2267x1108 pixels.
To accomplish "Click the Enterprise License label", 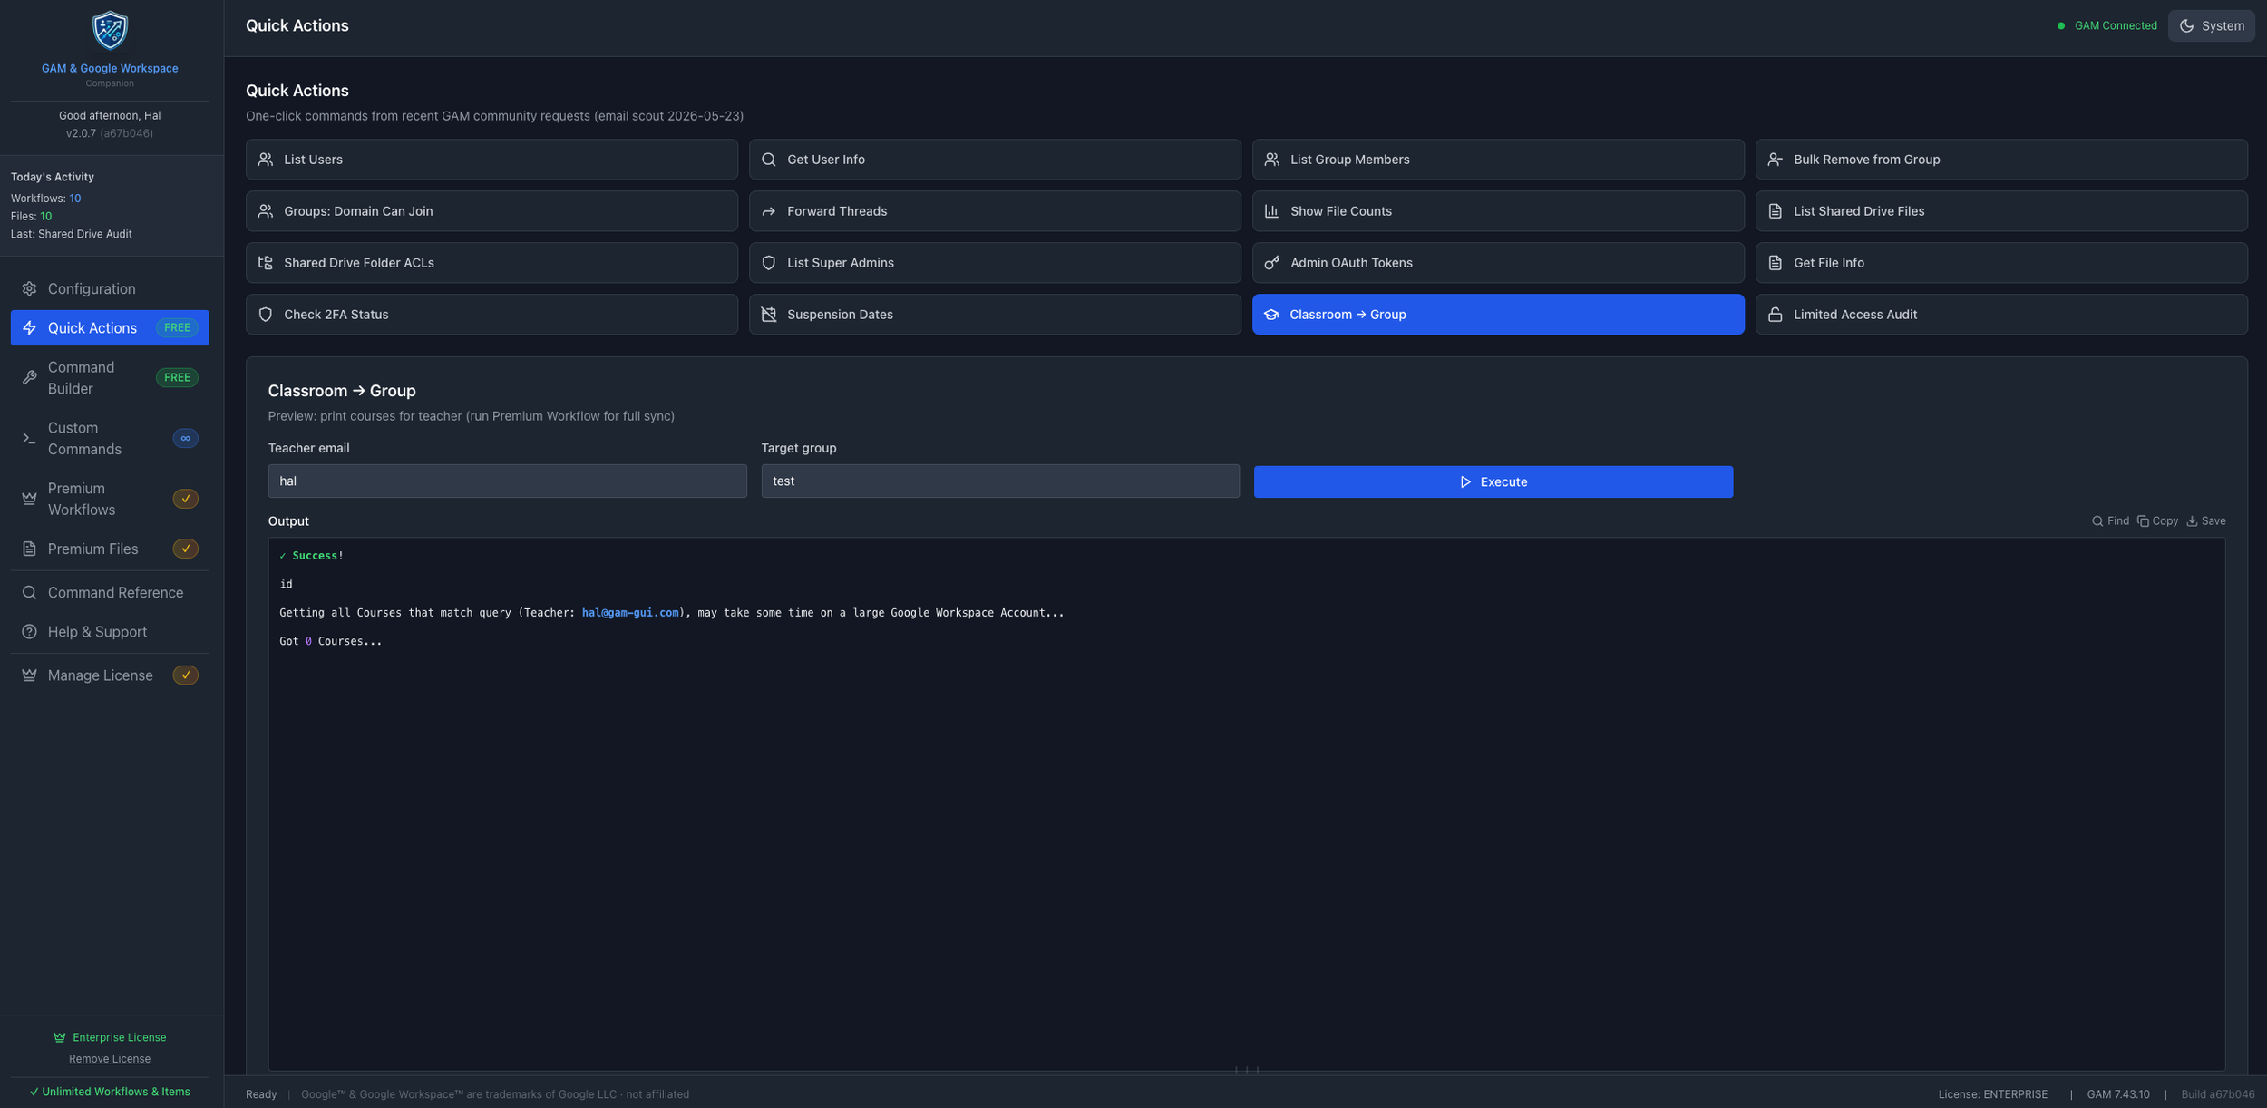I will (x=110, y=1037).
